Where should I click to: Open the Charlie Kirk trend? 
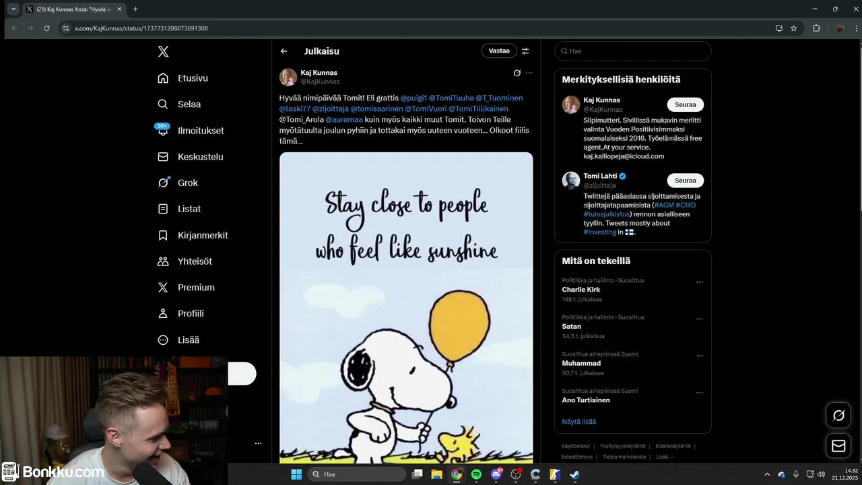tap(581, 290)
